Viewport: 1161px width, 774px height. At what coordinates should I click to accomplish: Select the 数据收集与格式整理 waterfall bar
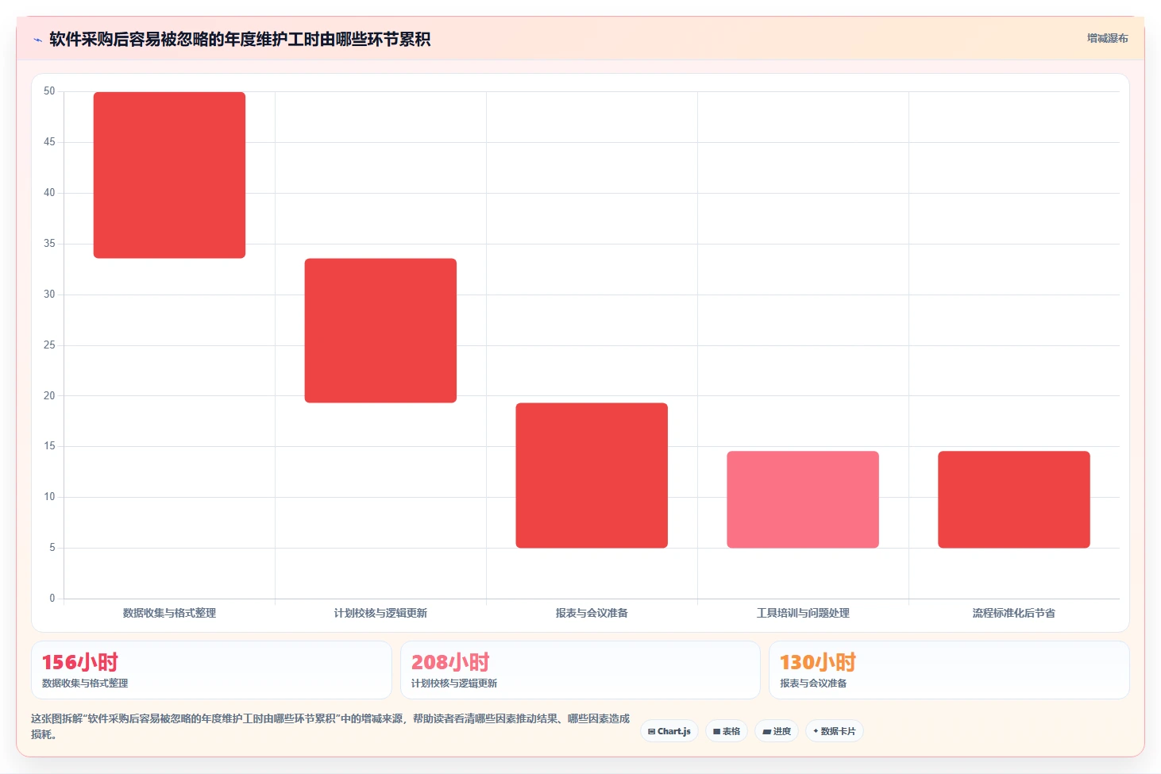pyautogui.click(x=169, y=175)
